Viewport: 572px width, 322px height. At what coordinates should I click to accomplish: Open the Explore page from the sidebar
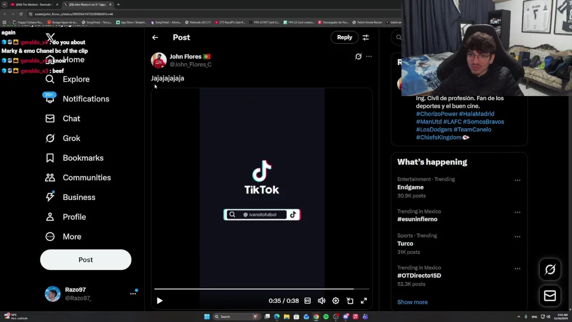[67, 79]
